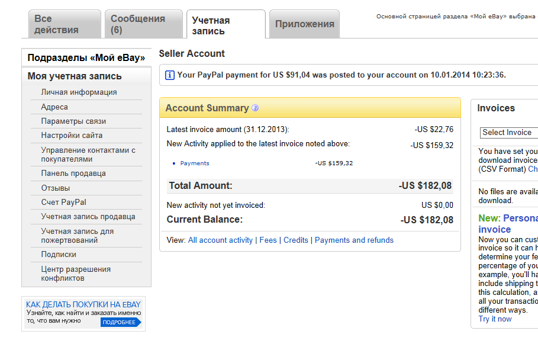Click the PayPal payment posted message text

pos(342,75)
